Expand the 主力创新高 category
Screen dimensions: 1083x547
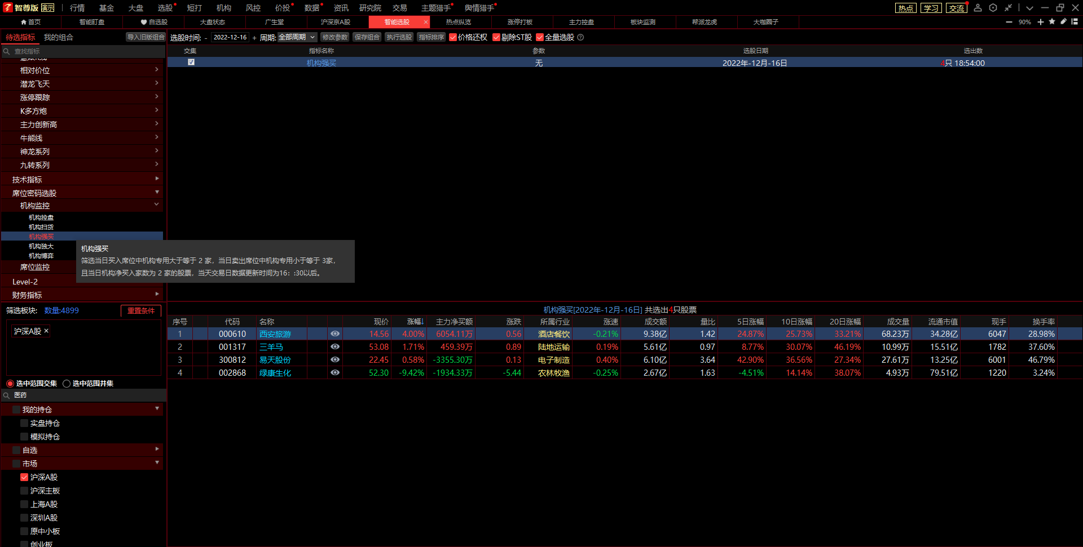click(x=82, y=124)
